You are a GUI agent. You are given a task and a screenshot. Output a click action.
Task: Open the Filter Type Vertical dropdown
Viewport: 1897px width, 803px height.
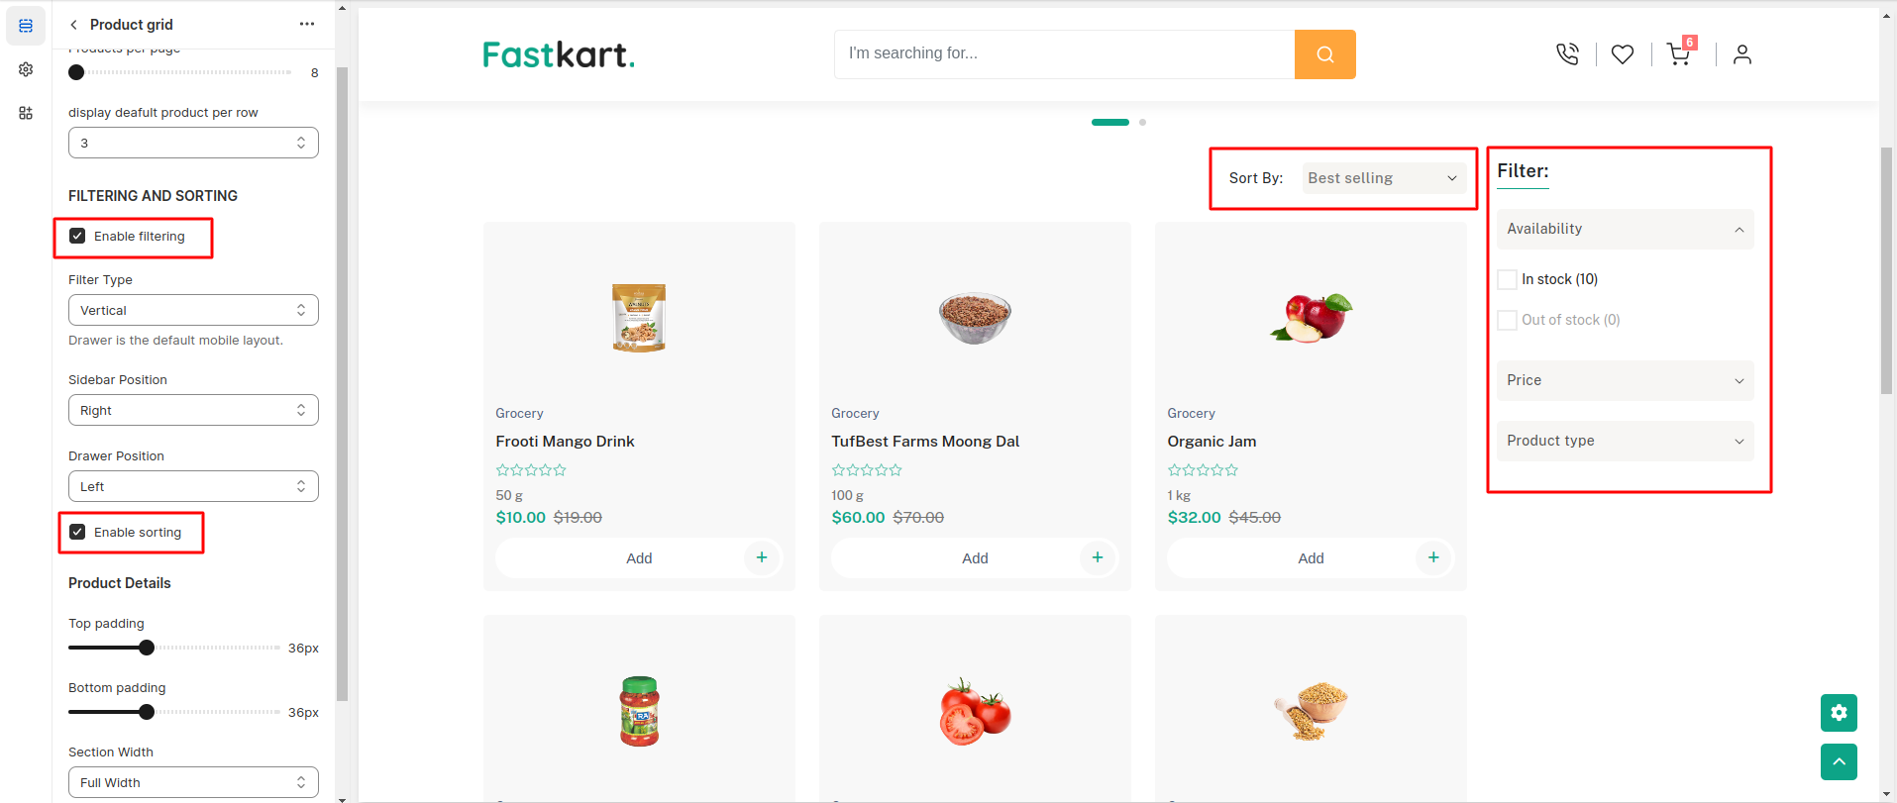pos(193,311)
